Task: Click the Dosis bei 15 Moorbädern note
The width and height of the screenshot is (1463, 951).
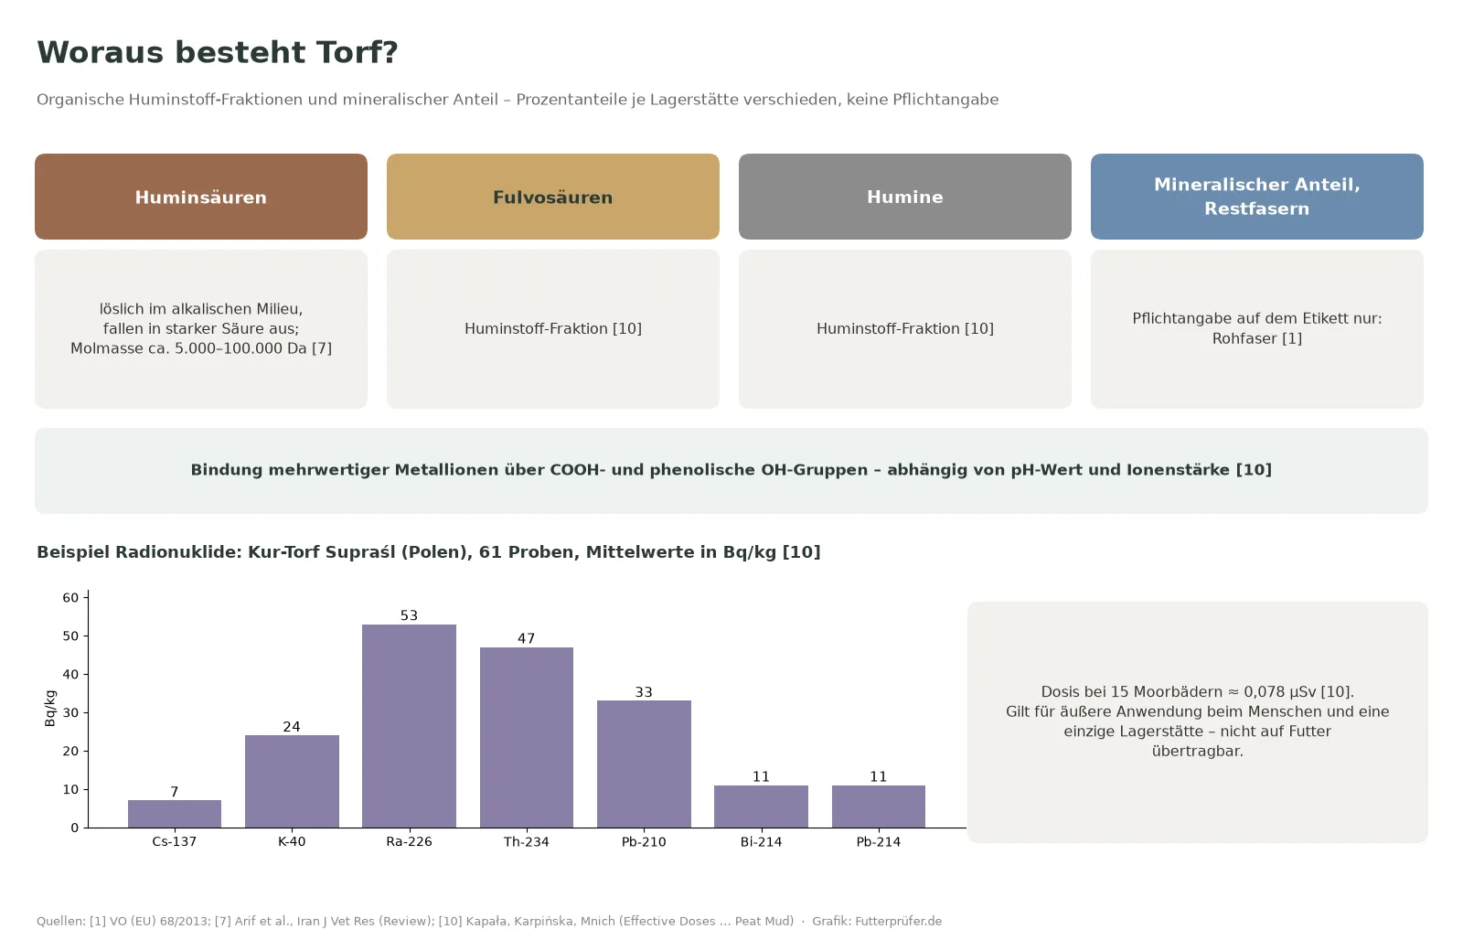Action: pos(1198,722)
